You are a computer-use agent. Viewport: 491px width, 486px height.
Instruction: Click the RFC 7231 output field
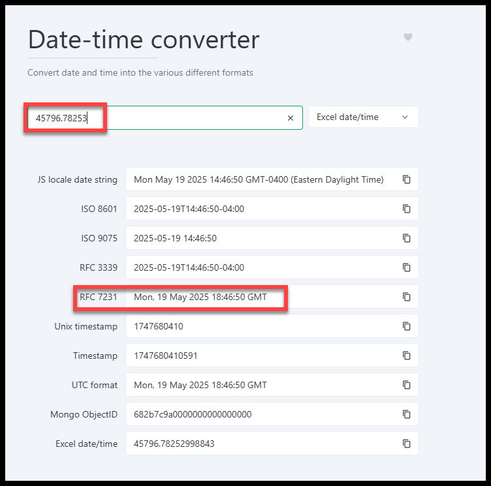[x=272, y=297]
